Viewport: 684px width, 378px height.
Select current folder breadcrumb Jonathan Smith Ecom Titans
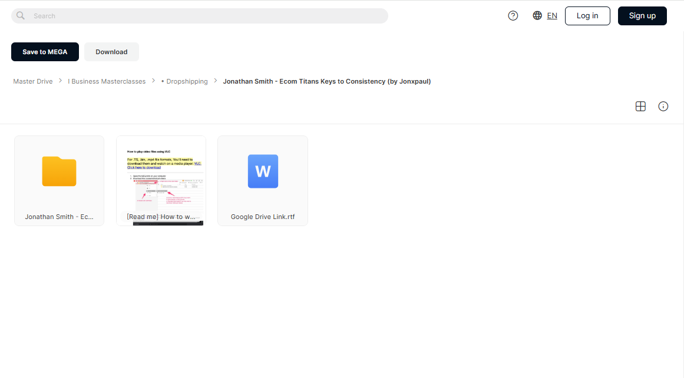click(x=327, y=81)
